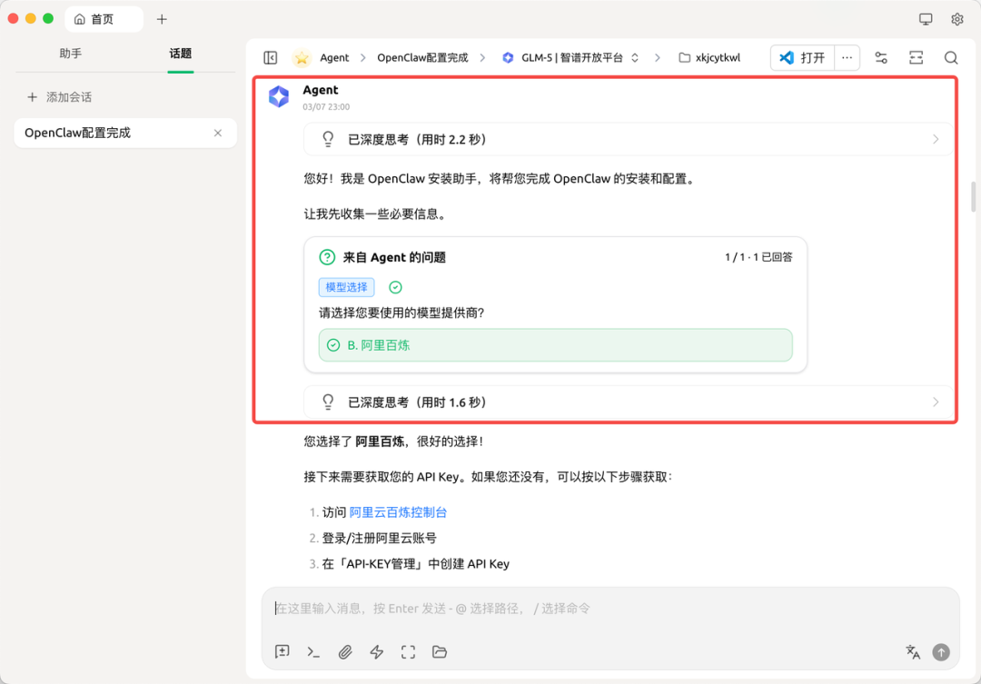Open search with the magnifier icon

pyautogui.click(x=950, y=56)
